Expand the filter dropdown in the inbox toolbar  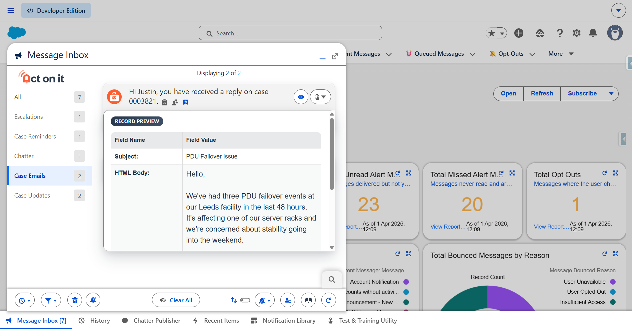51,300
